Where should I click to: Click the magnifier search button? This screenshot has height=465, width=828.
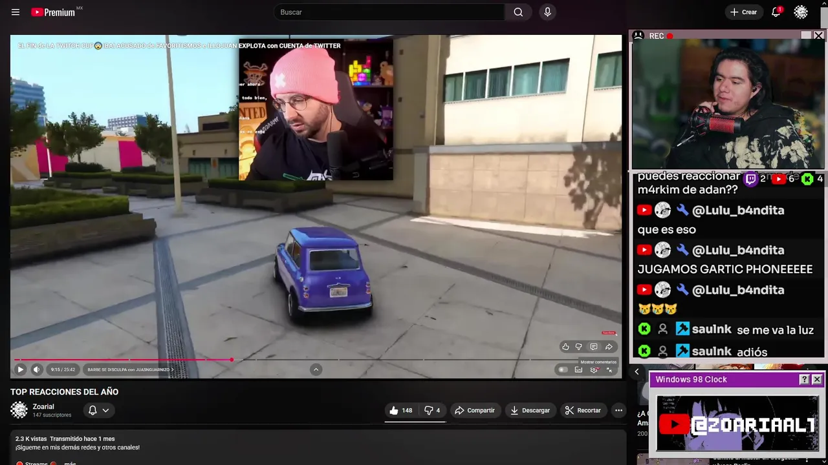(x=518, y=12)
